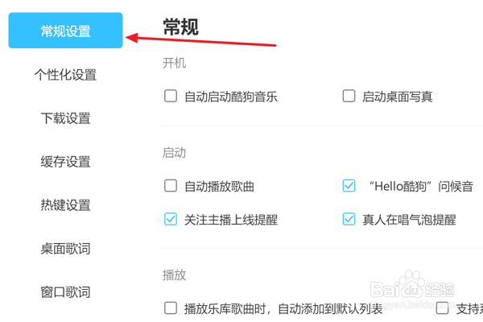Open 桌面歌词 settings
The image size is (483, 322).
click(x=65, y=249)
